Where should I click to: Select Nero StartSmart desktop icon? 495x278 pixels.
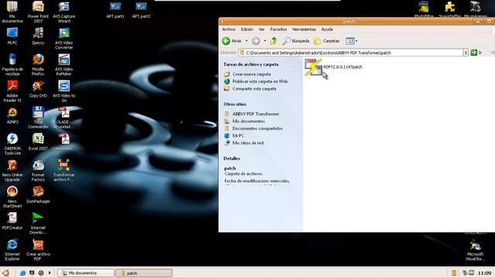(12, 197)
